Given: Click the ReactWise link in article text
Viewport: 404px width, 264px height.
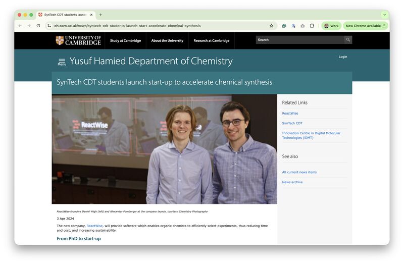Looking at the screenshot, I should (x=94, y=226).
